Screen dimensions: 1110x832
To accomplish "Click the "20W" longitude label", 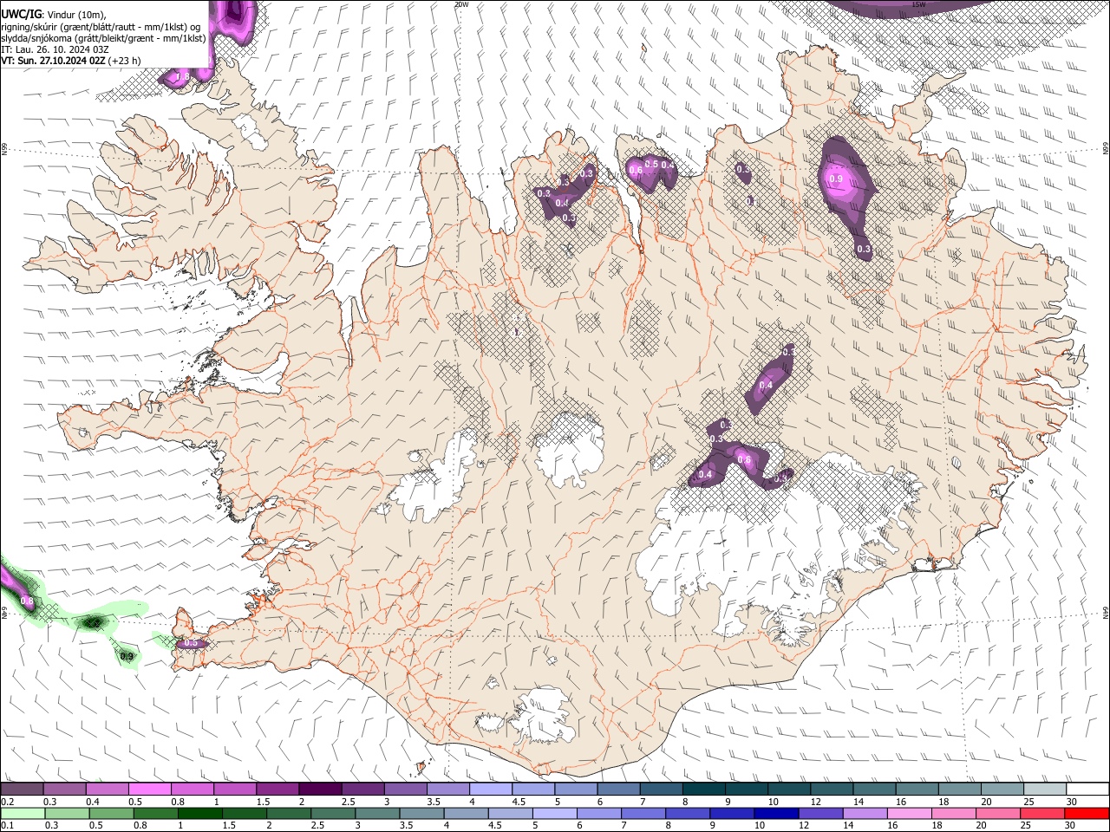I will click(461, 4).
